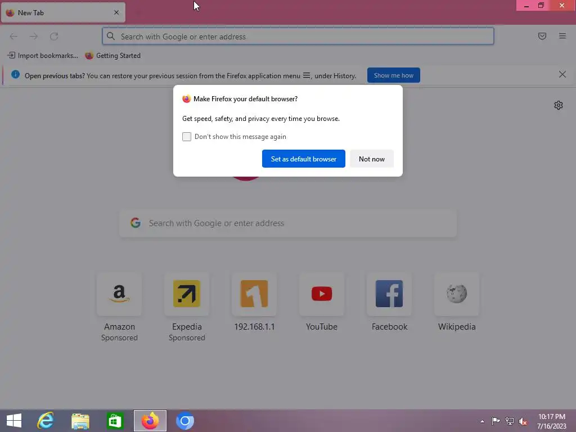Click the Show me how button
The height and width of the screenshot is (432, 576).
[x=393, y=75]
